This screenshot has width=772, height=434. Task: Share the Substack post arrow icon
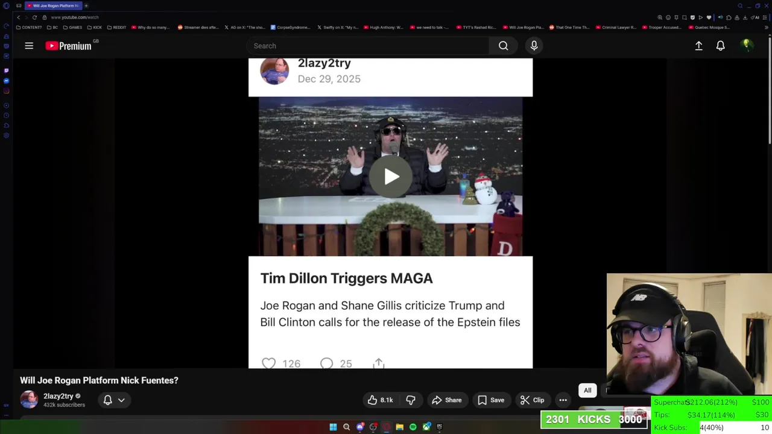click(378, 363)
